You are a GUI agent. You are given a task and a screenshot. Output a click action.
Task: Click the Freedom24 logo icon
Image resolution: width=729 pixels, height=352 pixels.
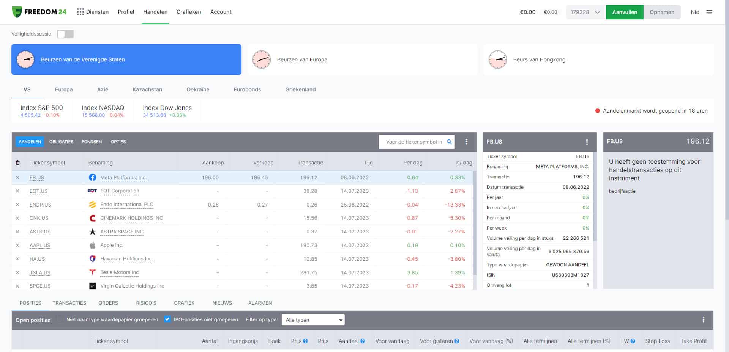coord(17,12)
